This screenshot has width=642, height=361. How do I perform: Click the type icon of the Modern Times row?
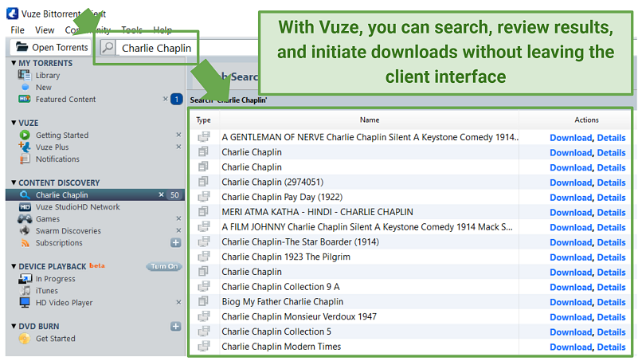click(203, 346)
